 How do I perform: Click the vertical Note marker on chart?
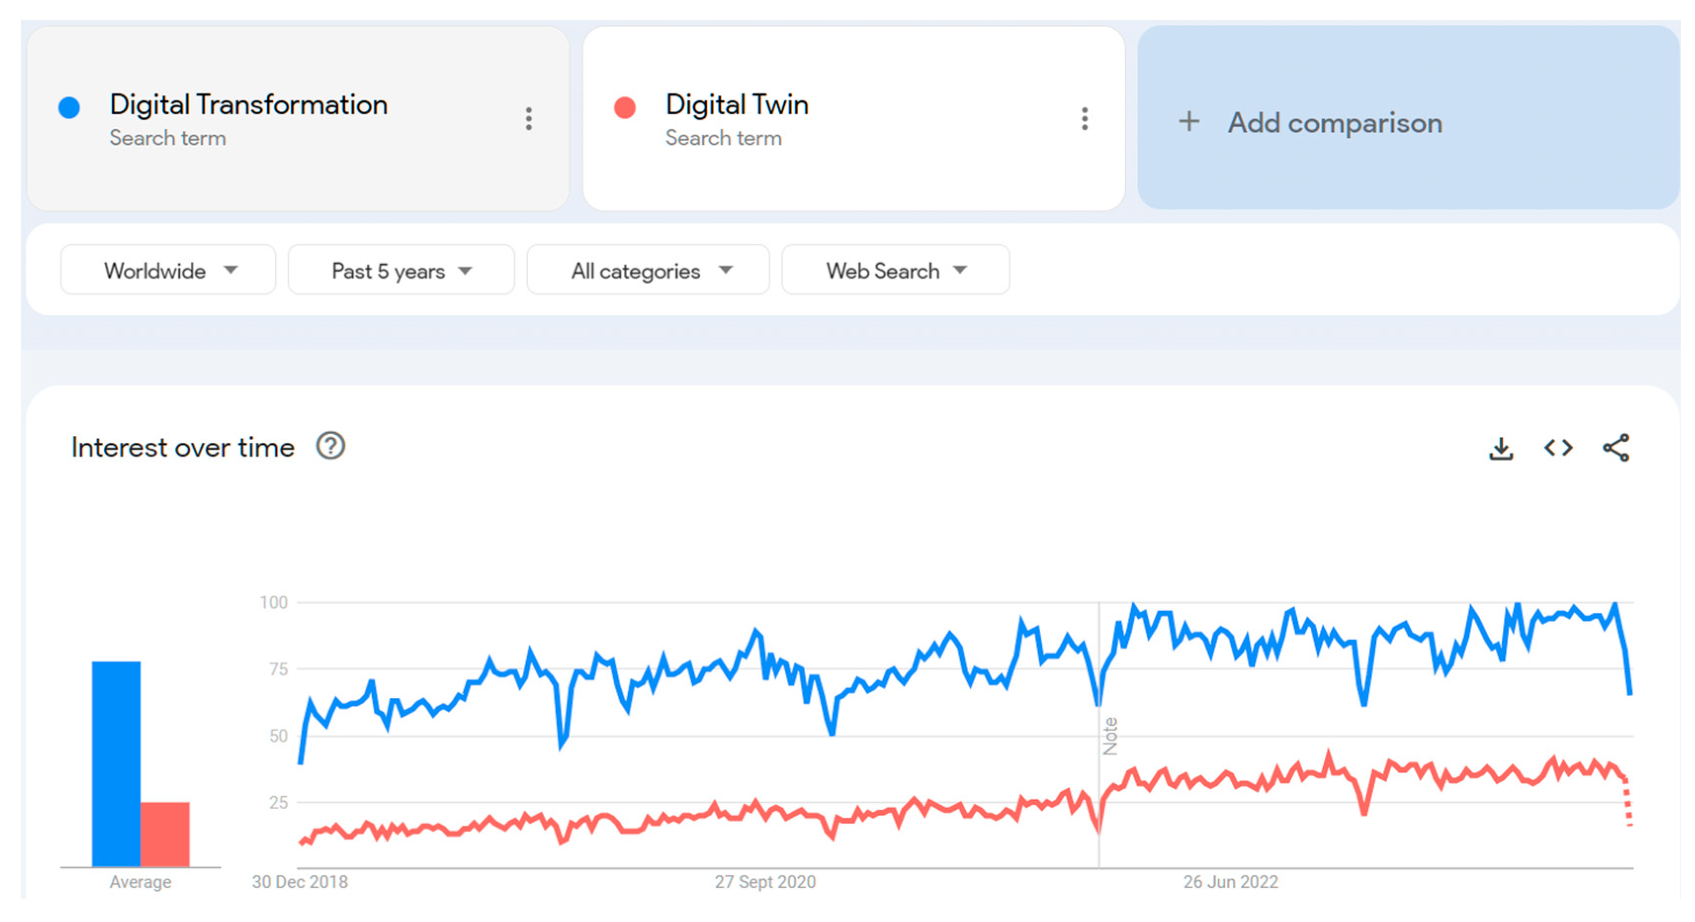pos(1110,736)
